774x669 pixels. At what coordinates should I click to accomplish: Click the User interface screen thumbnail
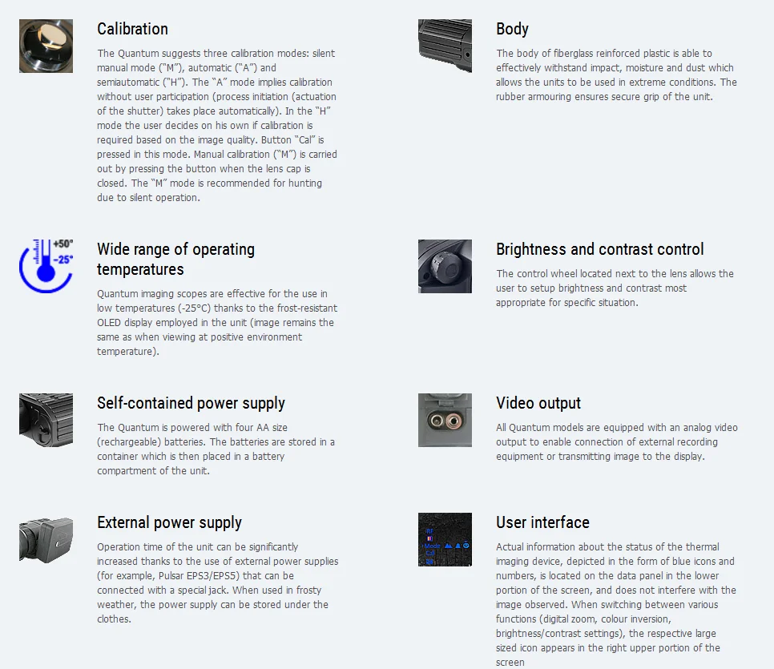(x=445, y=540)
